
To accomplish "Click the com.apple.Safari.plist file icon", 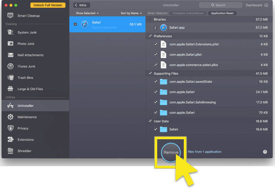I will tap(163, 54).
